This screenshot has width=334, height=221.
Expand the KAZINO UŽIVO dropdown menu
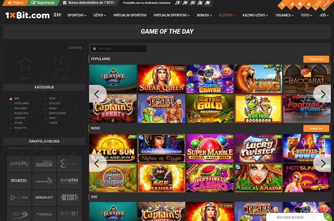(x=255, y=15)
